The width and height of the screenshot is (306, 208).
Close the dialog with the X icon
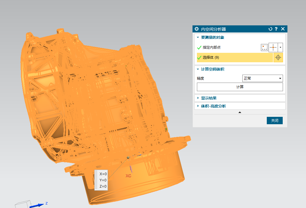pos(283,29)
